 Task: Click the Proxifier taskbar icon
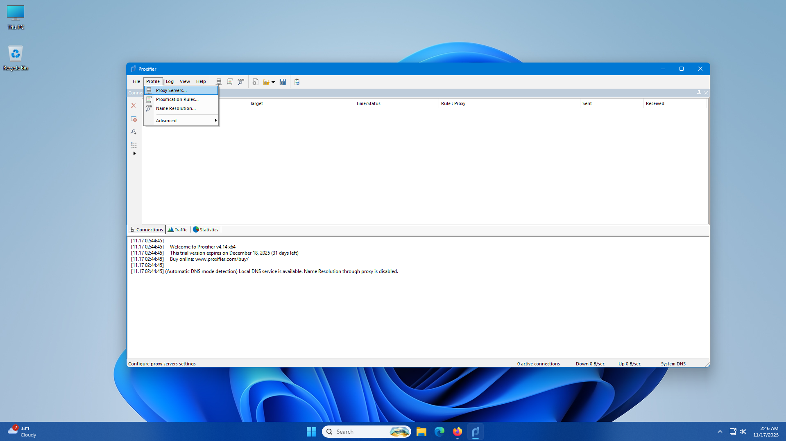475,432
